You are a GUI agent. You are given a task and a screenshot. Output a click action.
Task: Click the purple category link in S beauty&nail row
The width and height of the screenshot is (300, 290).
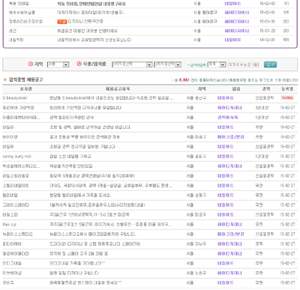[x=226, y=98]
